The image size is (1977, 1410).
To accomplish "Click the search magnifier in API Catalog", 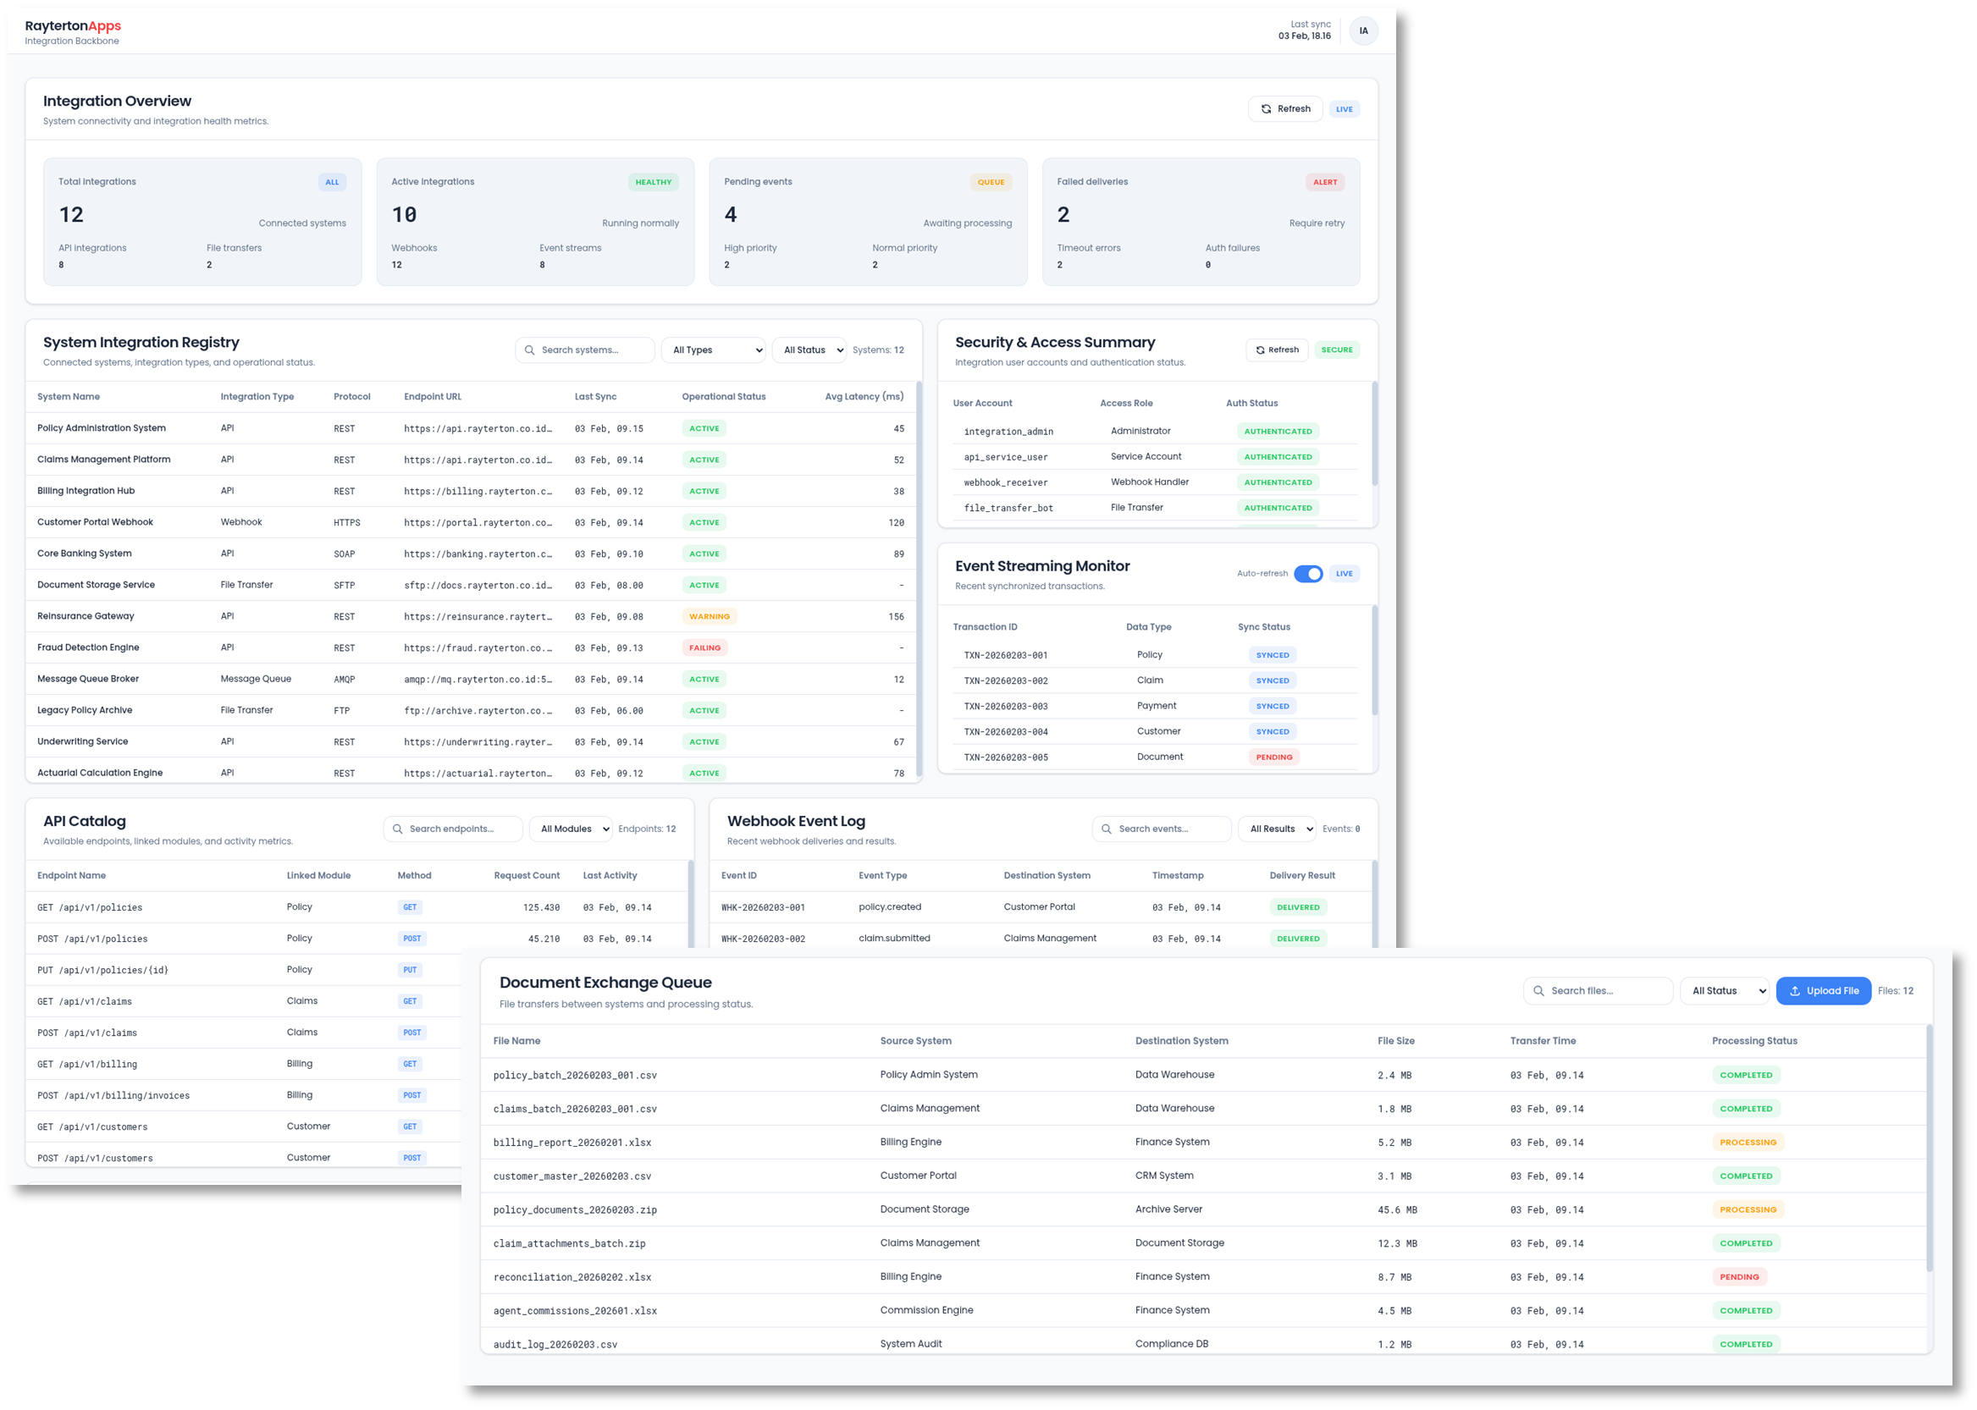I will pos(398,829).
